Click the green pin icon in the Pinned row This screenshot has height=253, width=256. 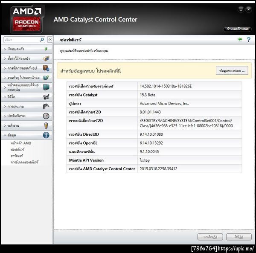[46, 49]
